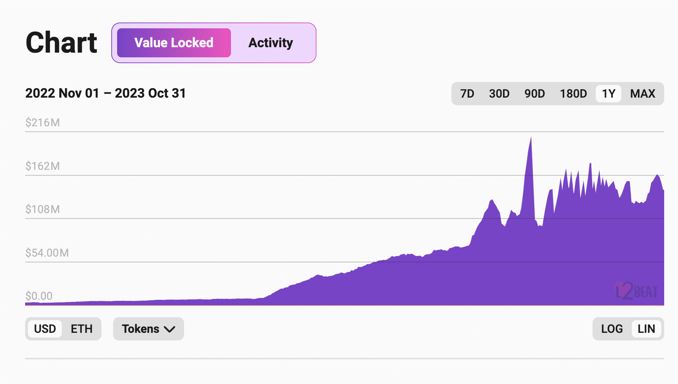678x384 pixels.
Task: Open the Tokens dropdown
Action: pos(148,329)
